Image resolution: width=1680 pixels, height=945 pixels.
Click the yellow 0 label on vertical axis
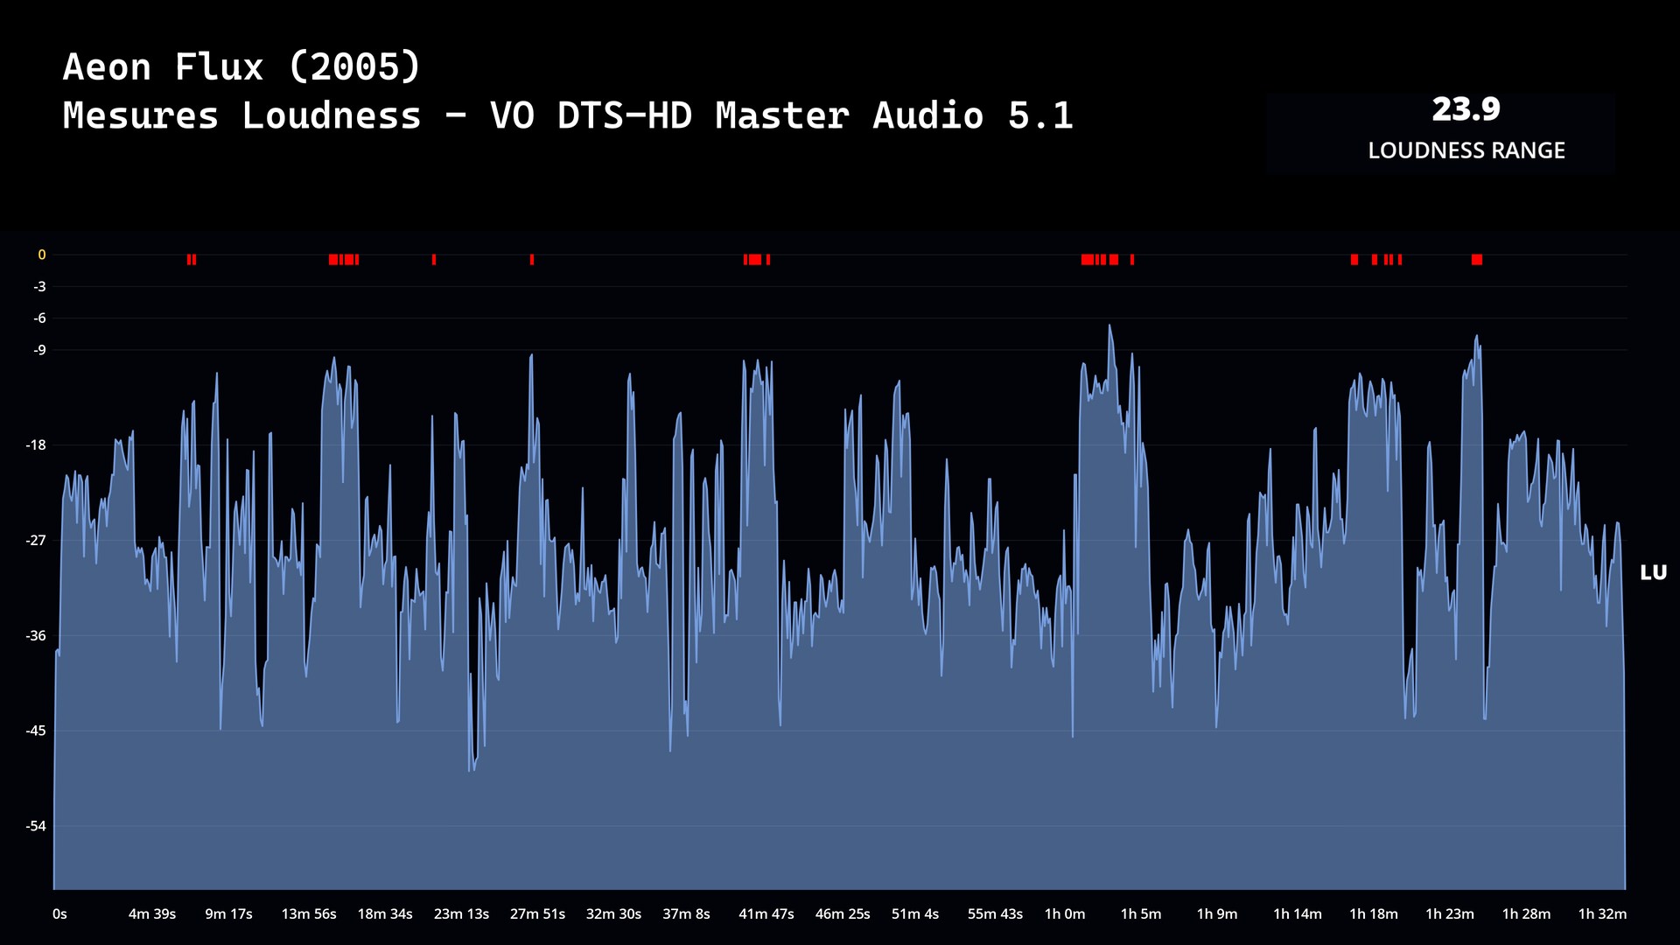point(41,255)
